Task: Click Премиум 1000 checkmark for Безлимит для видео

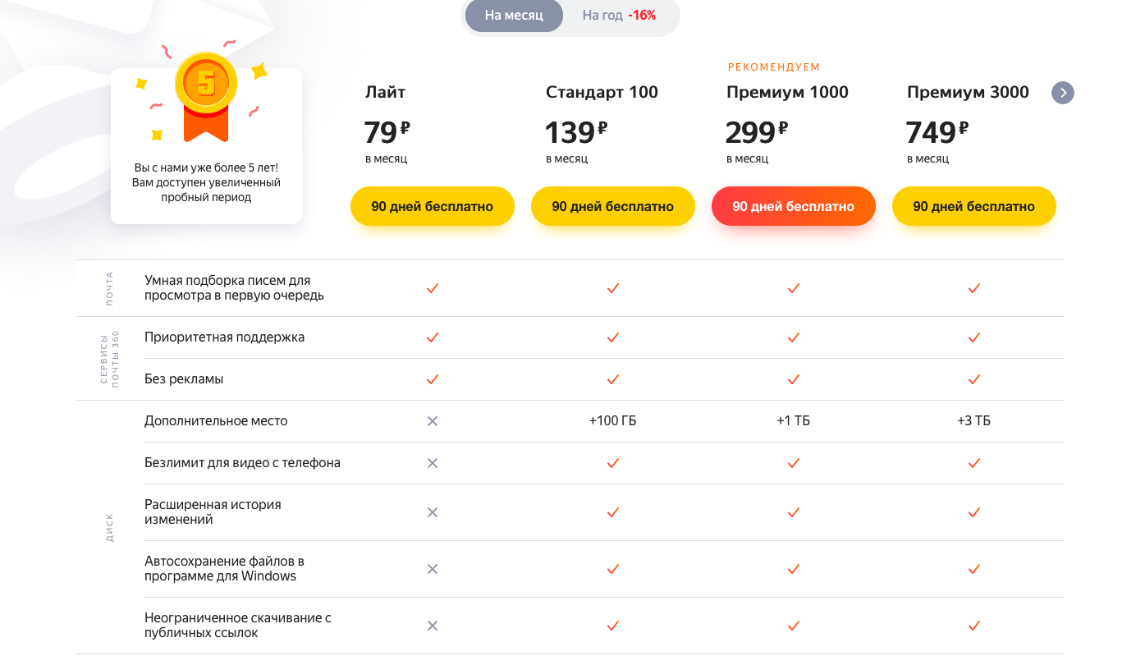Action: click(793, 463)
